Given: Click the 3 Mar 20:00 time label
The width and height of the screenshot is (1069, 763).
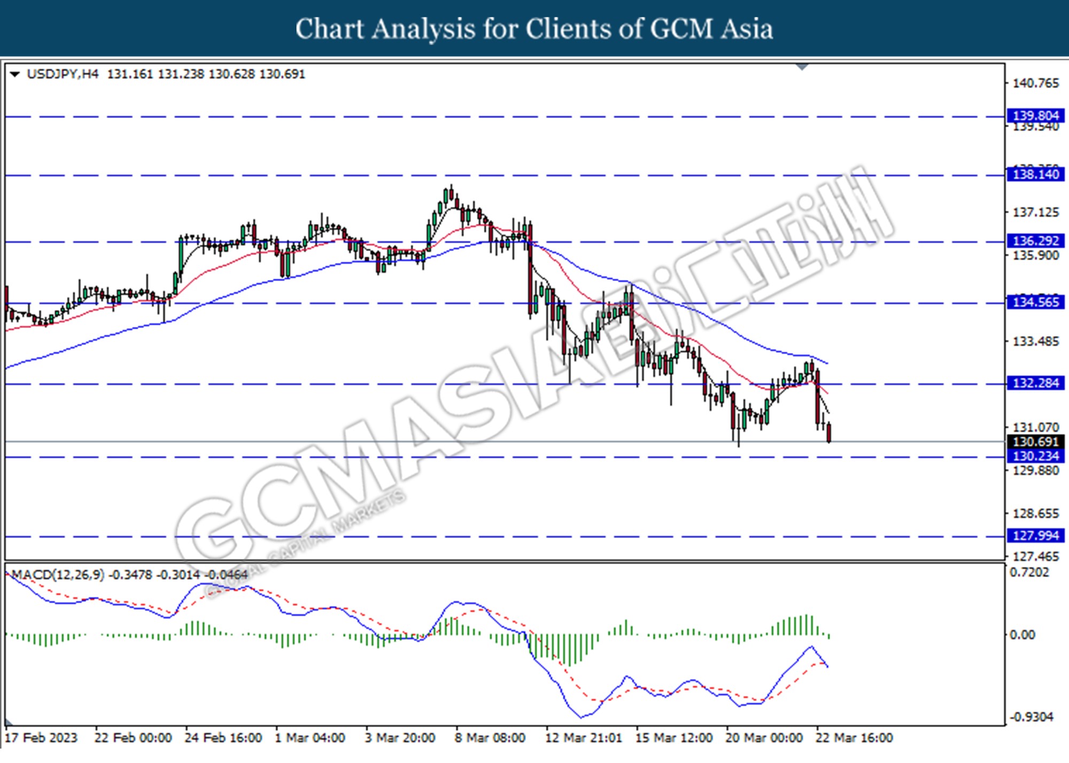Looking at the screenshot, I should point(400,738).
